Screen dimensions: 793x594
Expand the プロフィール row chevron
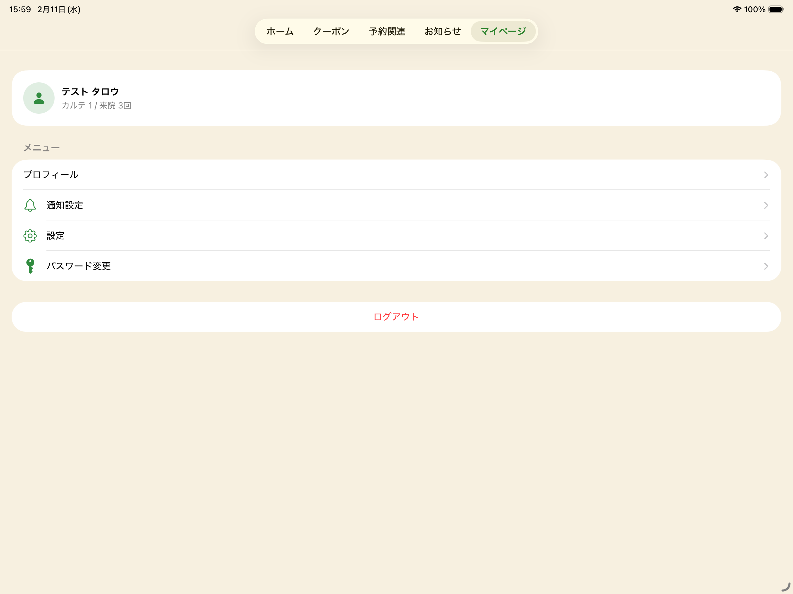[x=766, y=175]
